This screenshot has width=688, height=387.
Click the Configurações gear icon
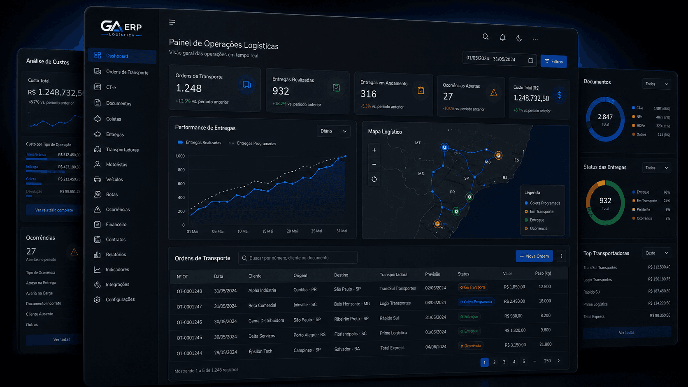click(97, 300)
